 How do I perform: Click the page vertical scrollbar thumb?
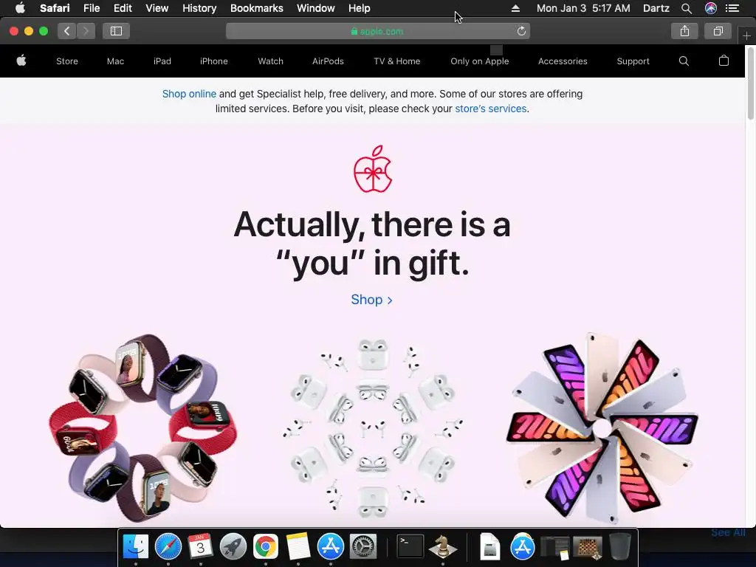tap(751, 83)
